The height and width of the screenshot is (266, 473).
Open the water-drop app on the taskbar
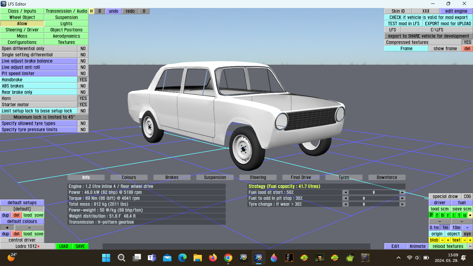(274, 258)
